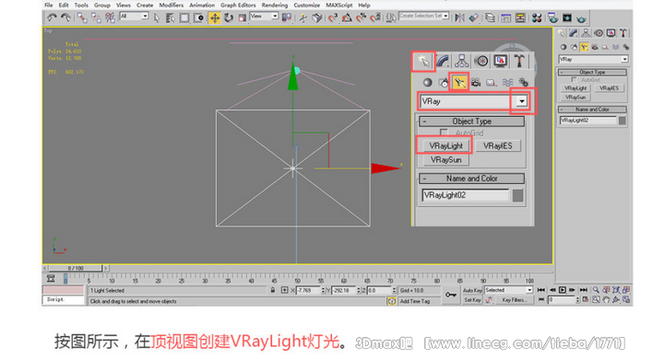Open the Rendering menu
The height and width of the screenshot is (359, 652).
pyautogui.click(x=275, y=5)
